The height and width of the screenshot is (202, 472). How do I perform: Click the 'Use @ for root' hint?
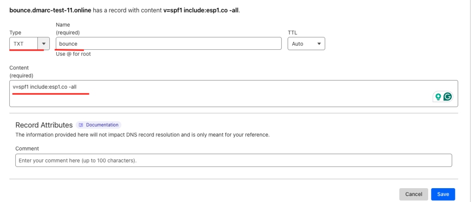coord(73,54)
